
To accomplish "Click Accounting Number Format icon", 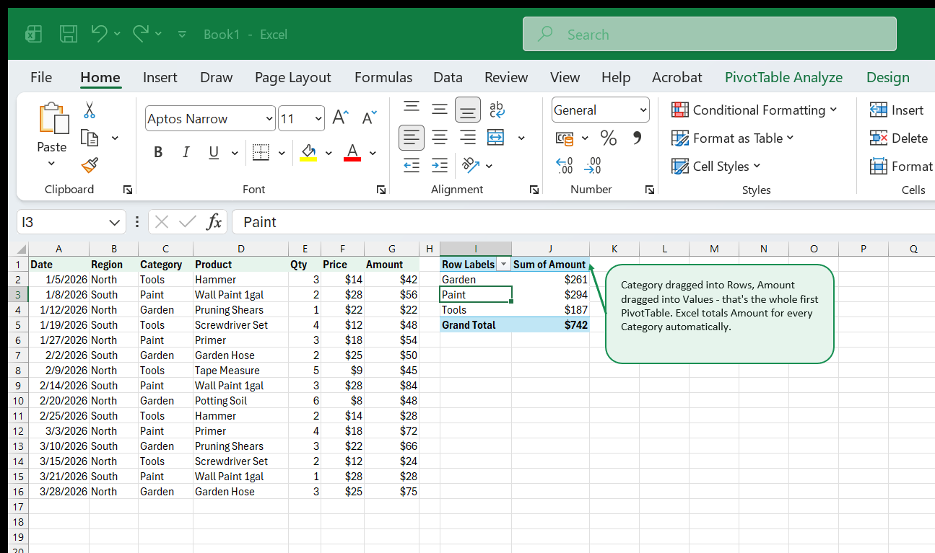I will [565, 138].
